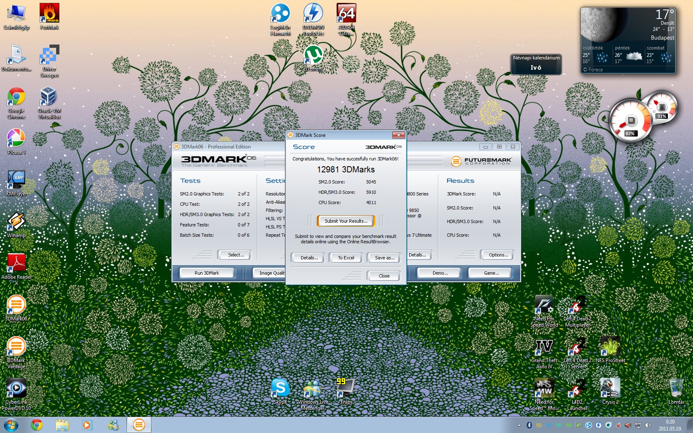Open the Windows Start menu
The height and width of the screenshot is (433, 693).
coord(11,425)
